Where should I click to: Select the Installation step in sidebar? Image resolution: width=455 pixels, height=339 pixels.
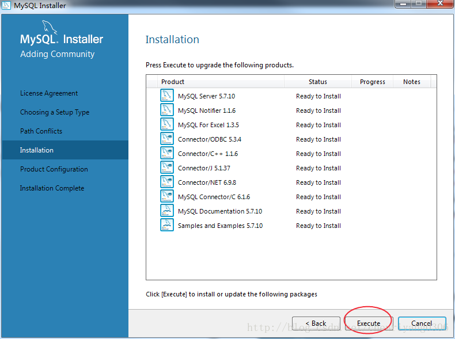65,150
